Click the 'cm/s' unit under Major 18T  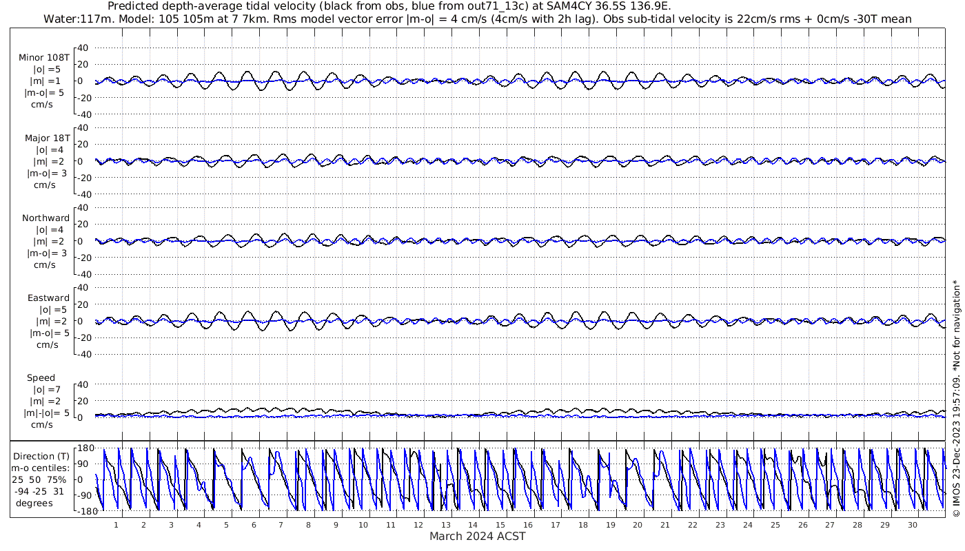point(45,185)
